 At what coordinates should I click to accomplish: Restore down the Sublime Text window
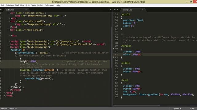coord(191,2)
